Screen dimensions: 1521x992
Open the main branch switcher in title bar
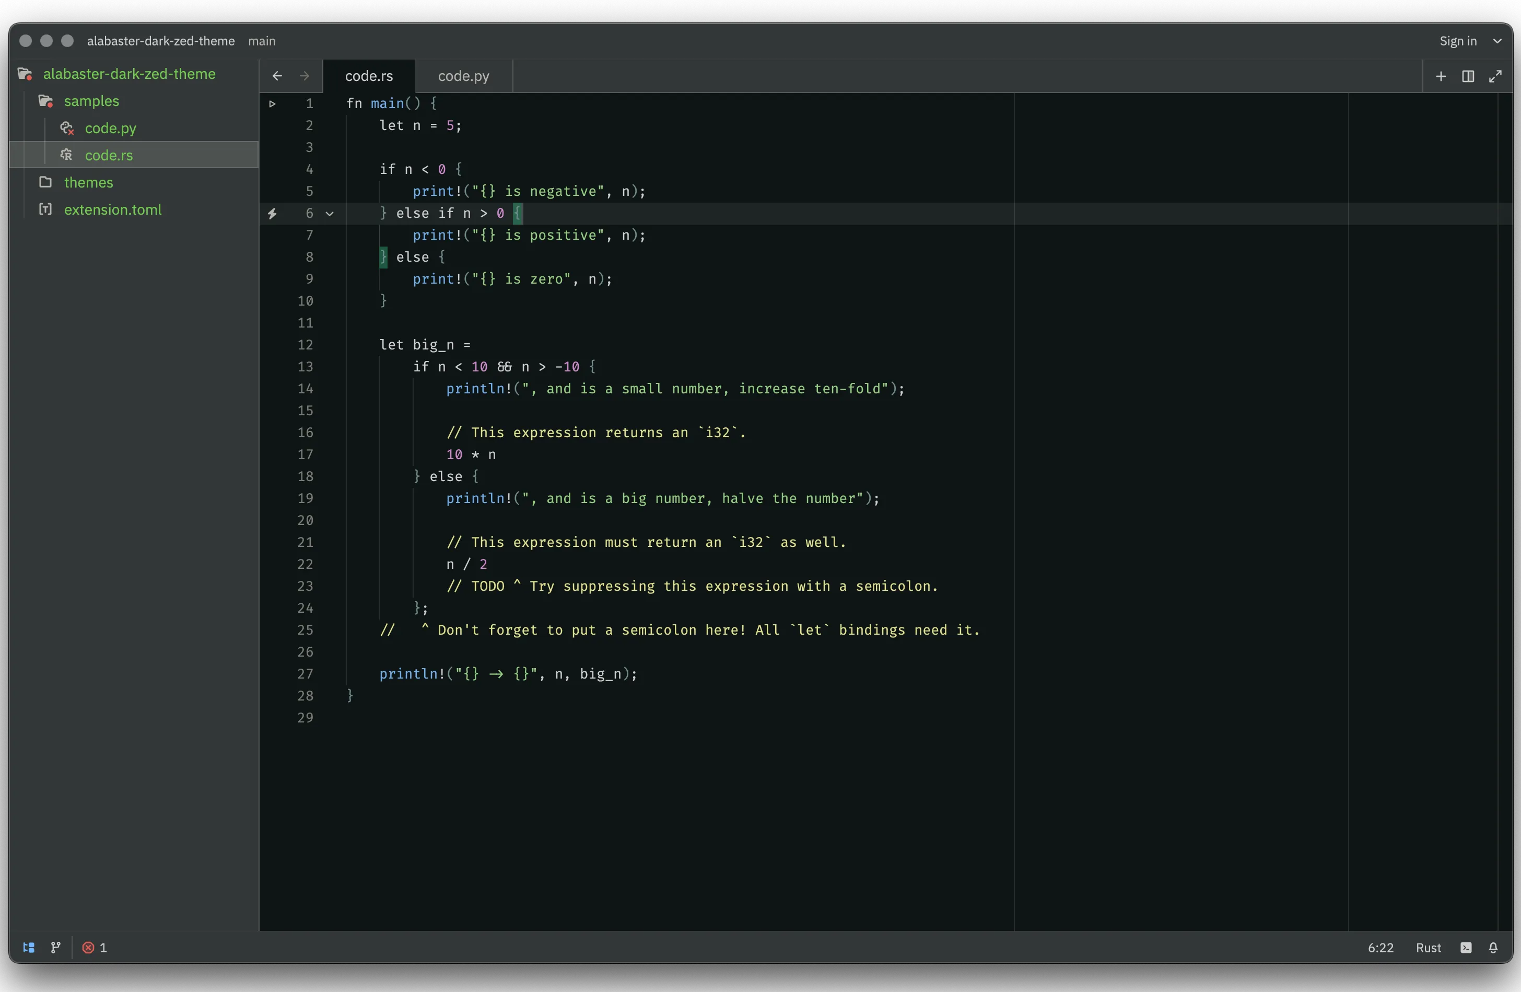click(262, 41)
